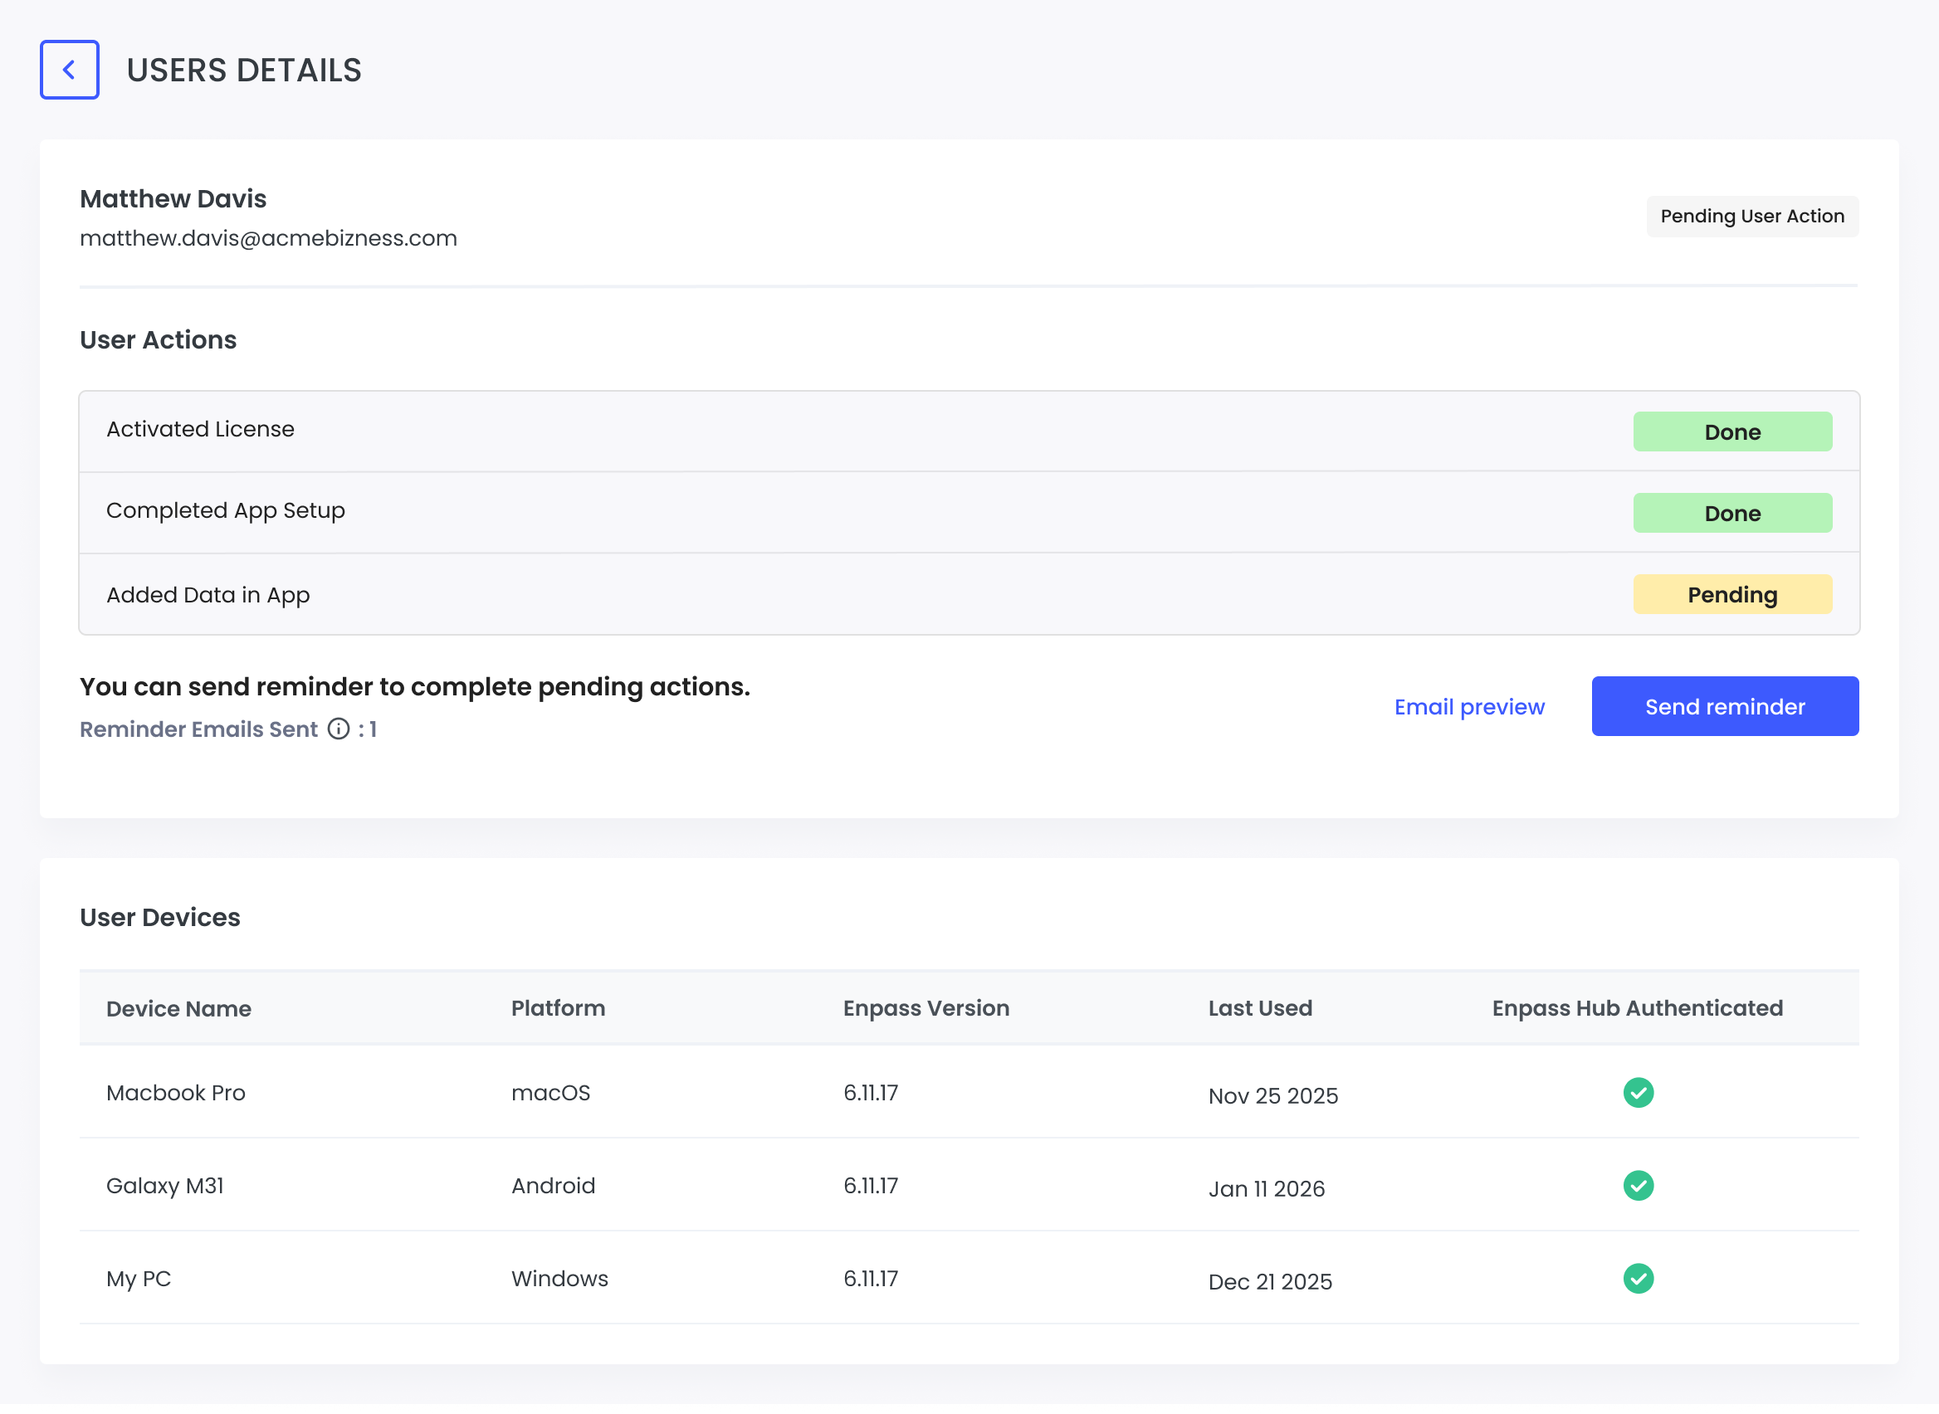Click Enpass Hub Authenticated column header

[x=1637, y=1008]
